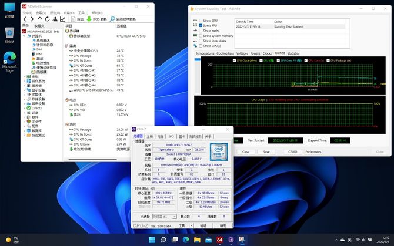This screenshot has width=394, height=246.
Task: Open the BIOS update toolbar button
Action: 95,19
